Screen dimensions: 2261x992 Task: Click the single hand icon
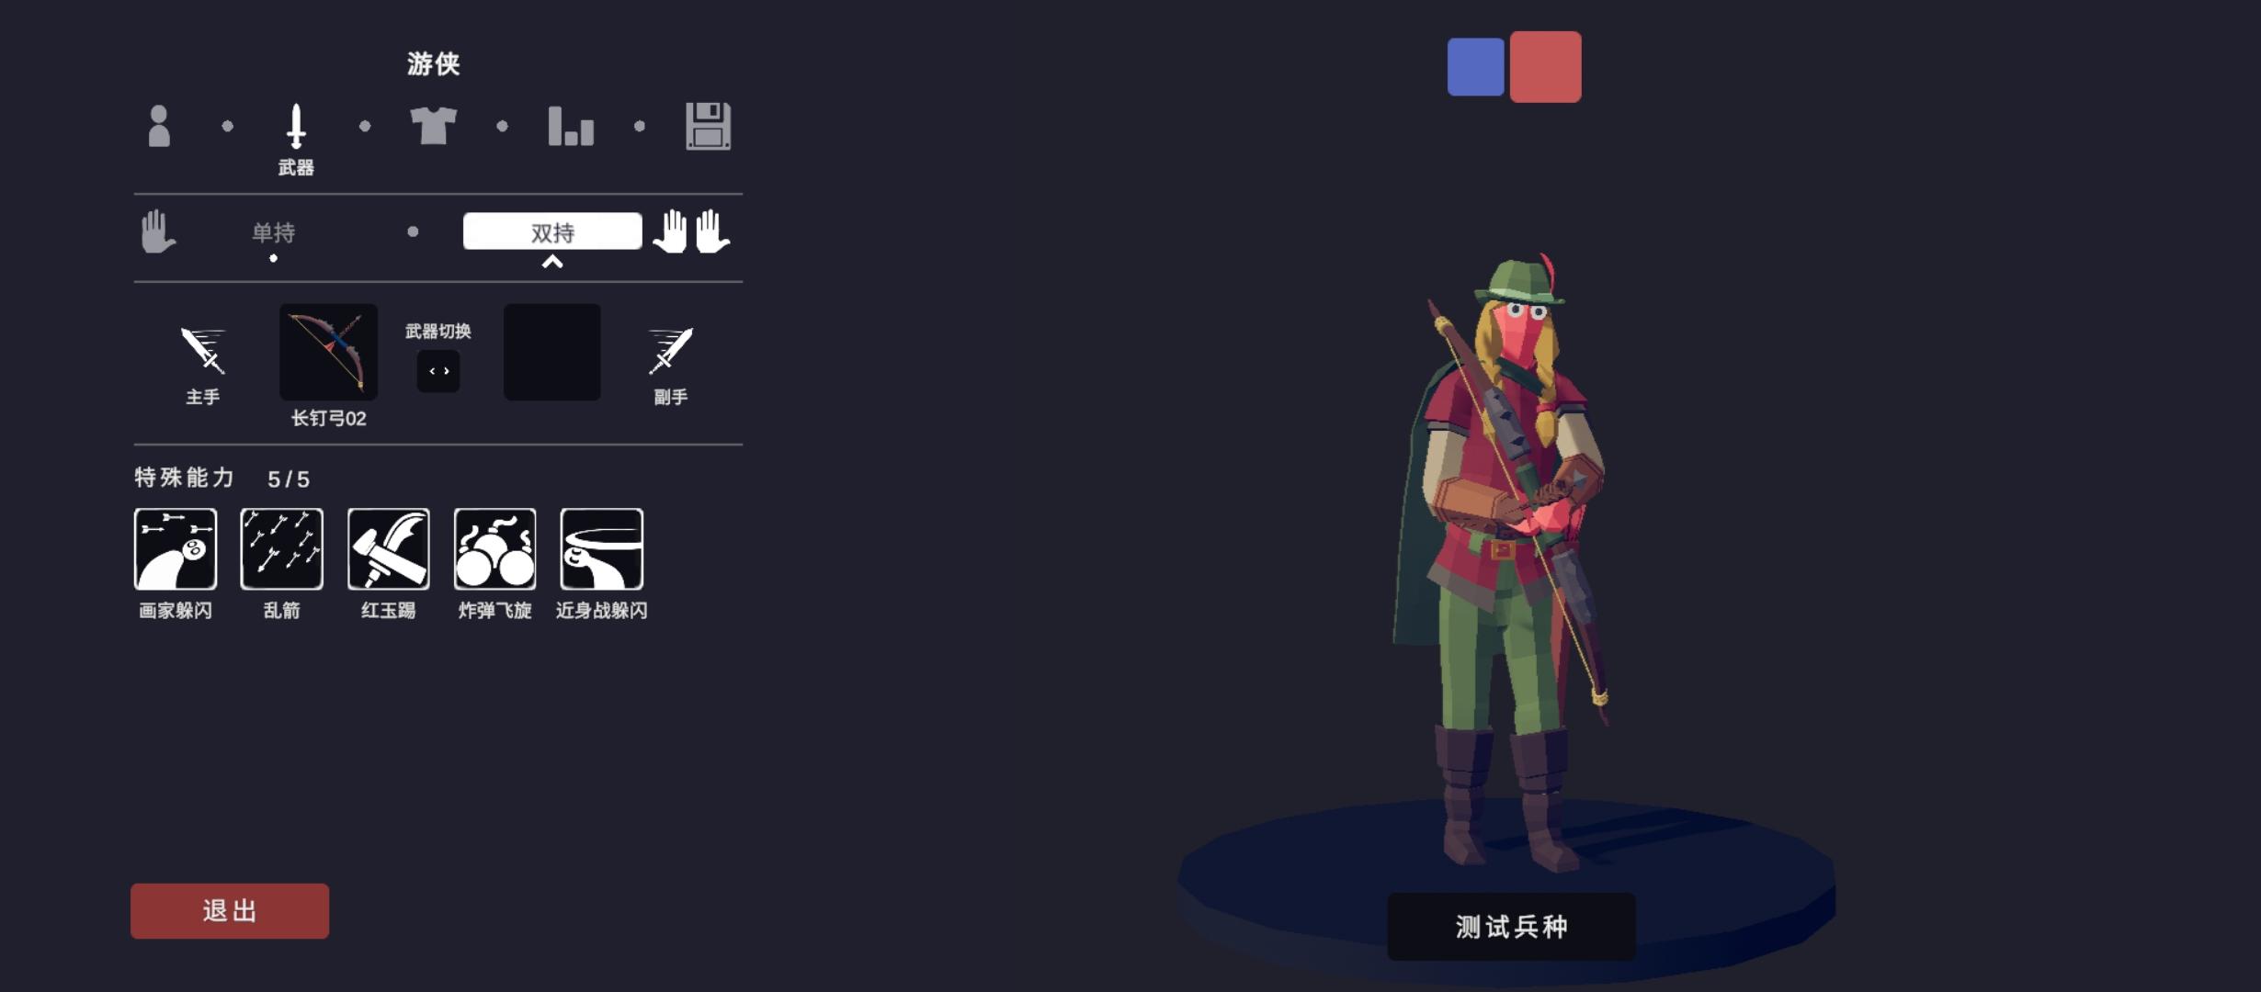coord(158,231)
